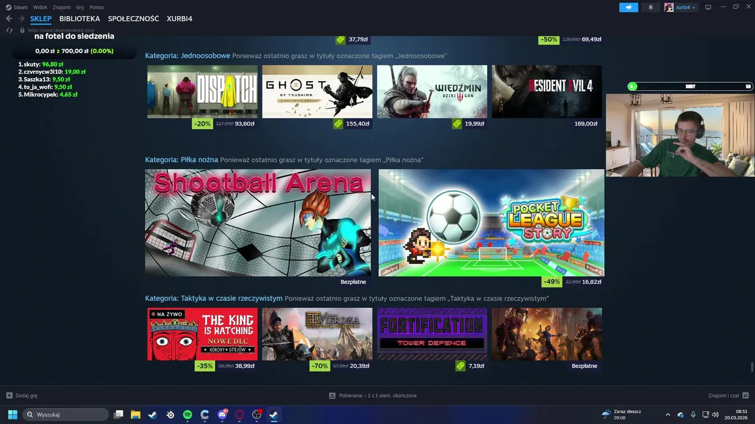This screenshot has height=424, width=755.
Task: Click the Fortification 7,19zł price tag icon
Action: coord(461,366)
